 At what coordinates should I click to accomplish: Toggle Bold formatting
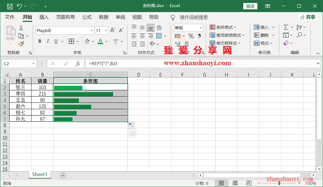[x=40, y=41]
